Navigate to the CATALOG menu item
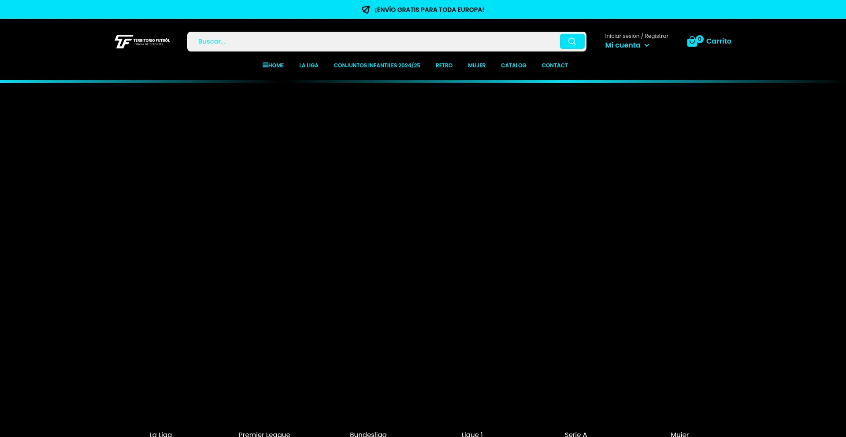The width and height of the screenshot is (846, 437). [513, 66]
